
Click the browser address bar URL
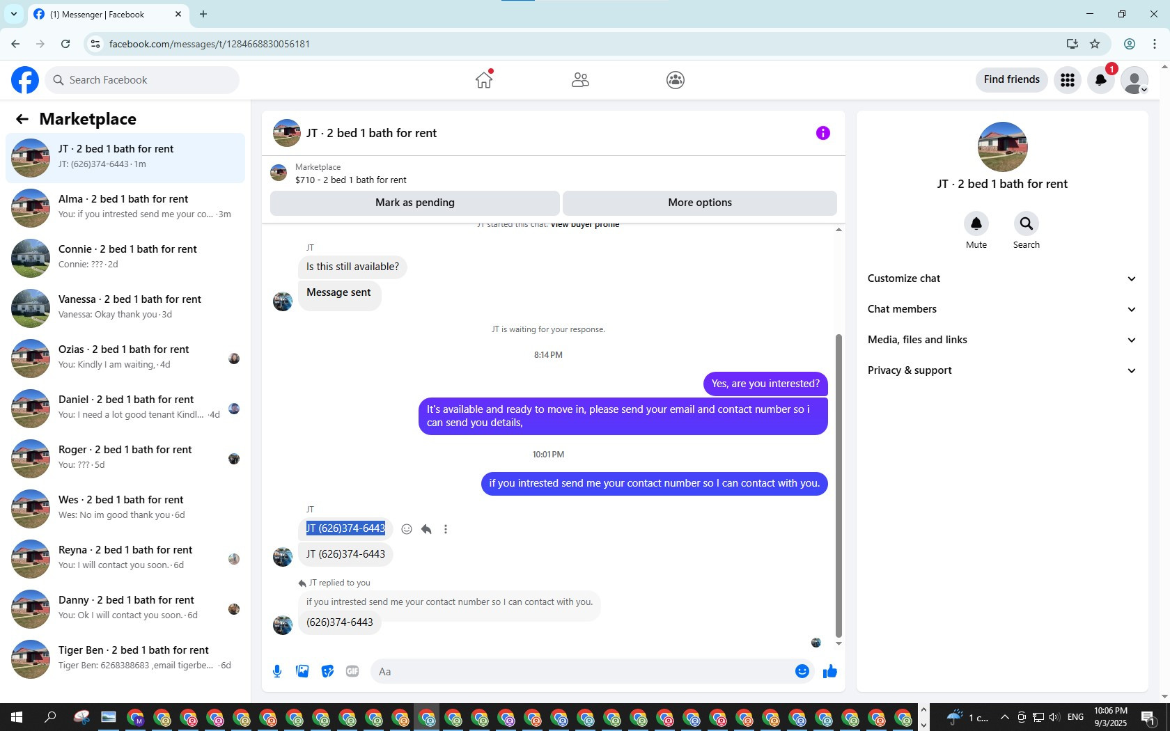click(x=210, y=44)
